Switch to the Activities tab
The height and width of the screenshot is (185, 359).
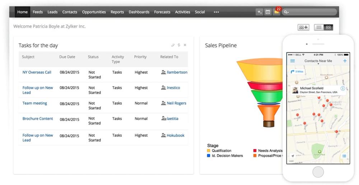point(182,12)
